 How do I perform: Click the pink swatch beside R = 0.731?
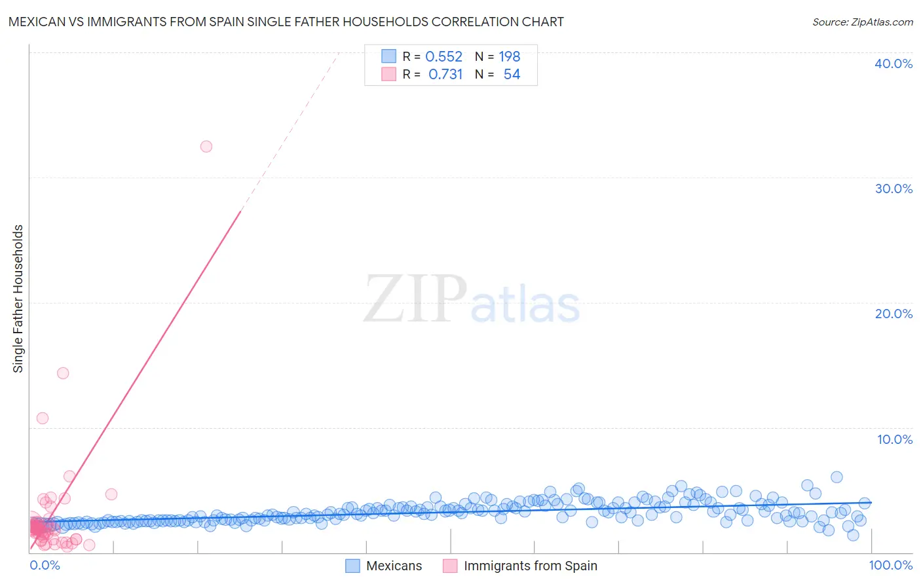(x=389, y=74)
